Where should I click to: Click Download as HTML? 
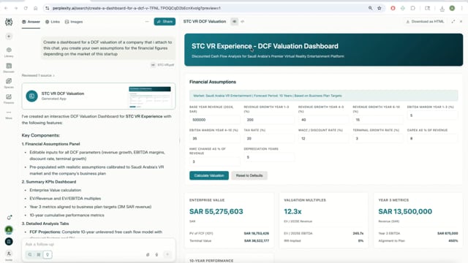coord(425,21)
